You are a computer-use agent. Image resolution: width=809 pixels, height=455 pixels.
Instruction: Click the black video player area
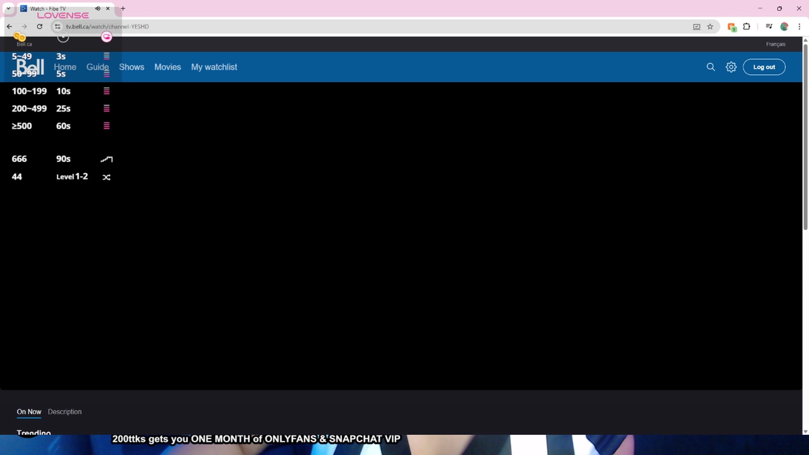[x=401, y=236]
